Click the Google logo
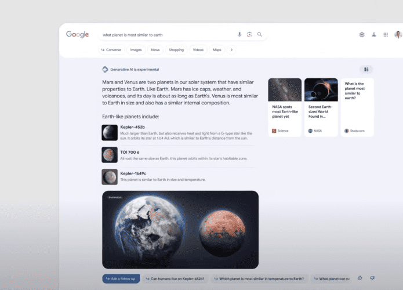 [77, 34]
